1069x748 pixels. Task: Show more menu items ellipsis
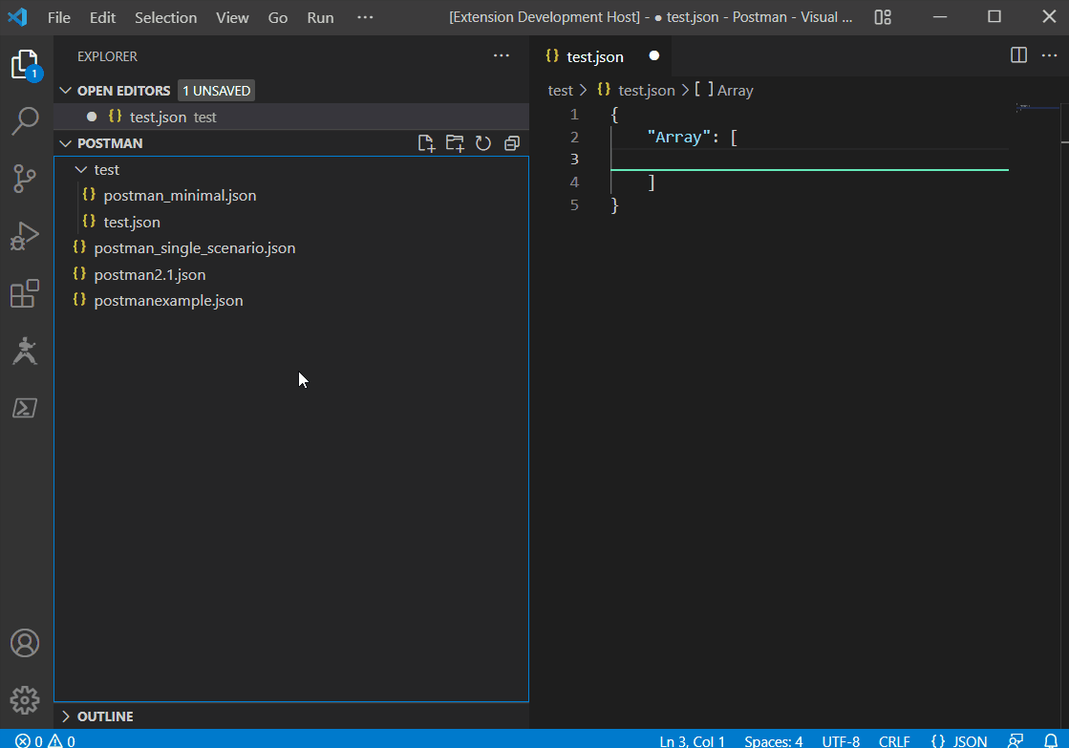366,17
